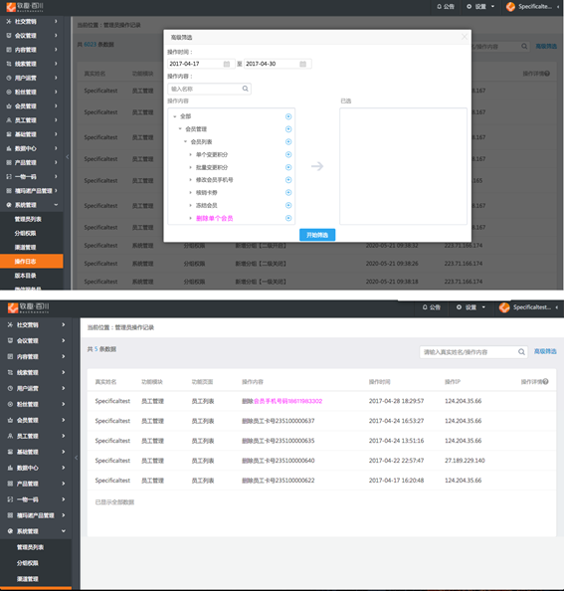The height and width of the screenshot is (591, 564).
Task: Add 修改会员手机号 using its circle plus icon
Action: pyautogui.click(x=288, y=180)
